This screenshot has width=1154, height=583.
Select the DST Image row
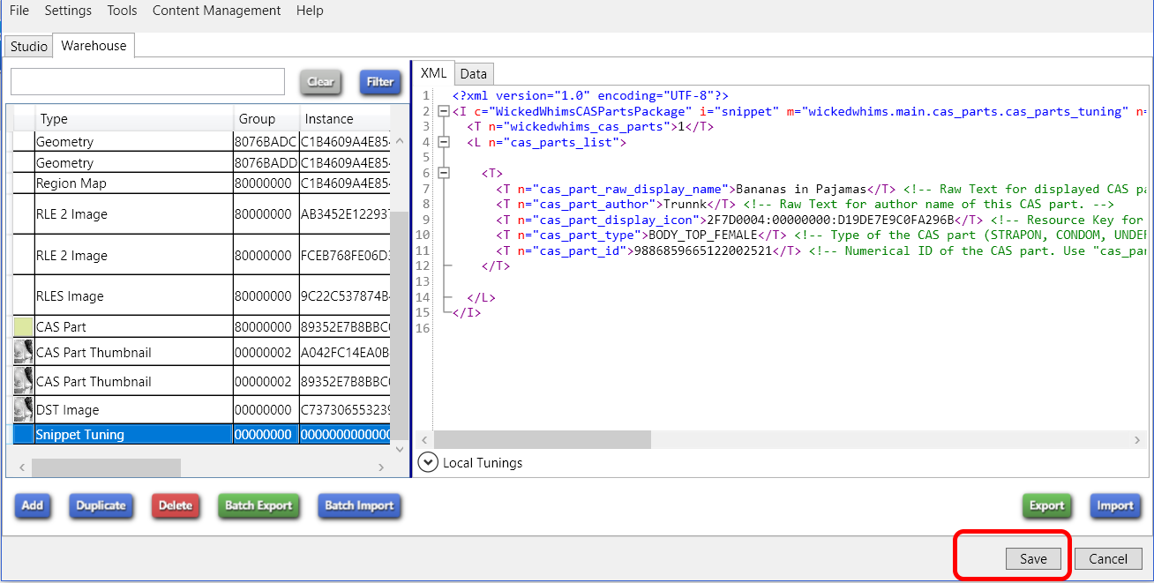pos(201,409)
